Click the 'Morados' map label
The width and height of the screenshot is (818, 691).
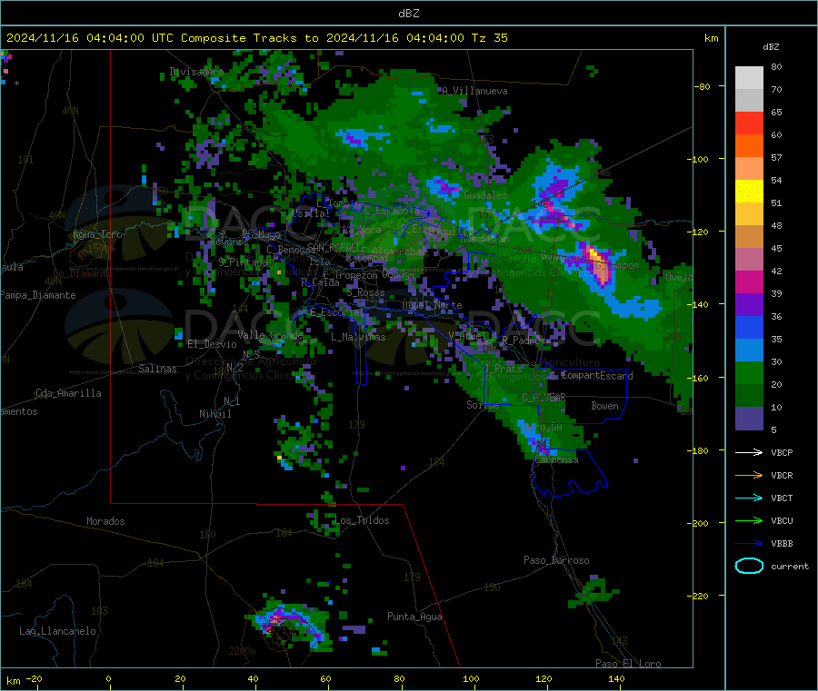click(x=105, y=521)
